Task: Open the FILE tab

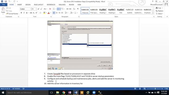Action: tap(3, 5)
